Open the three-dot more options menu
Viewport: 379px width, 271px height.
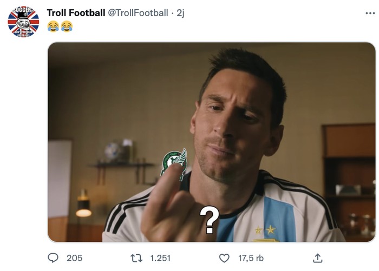[370, 12]
